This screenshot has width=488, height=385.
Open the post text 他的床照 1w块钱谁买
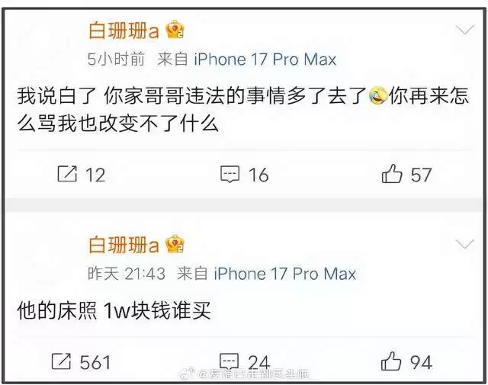click(x=114, y=310)
